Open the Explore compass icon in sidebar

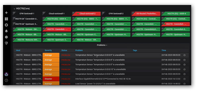(x=6, y=25)
